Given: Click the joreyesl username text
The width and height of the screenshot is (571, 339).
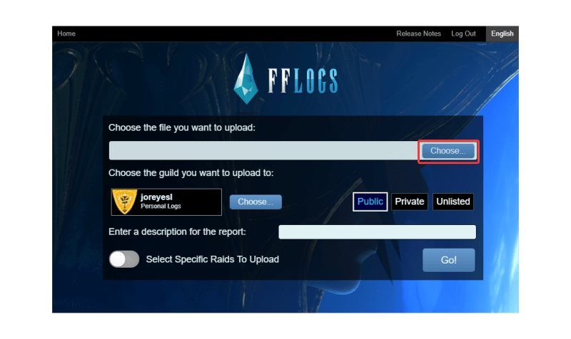Looking at the screenshot, I should click(156, 197).
